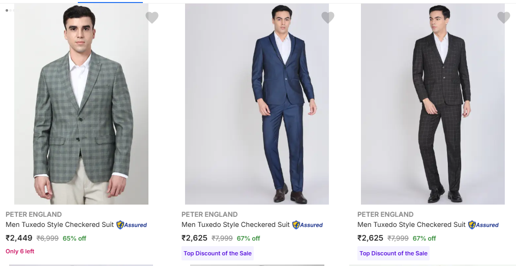Click Top Discount of the Sale tag under black suit
Screen dimensions: 516x266
[393, 253]
